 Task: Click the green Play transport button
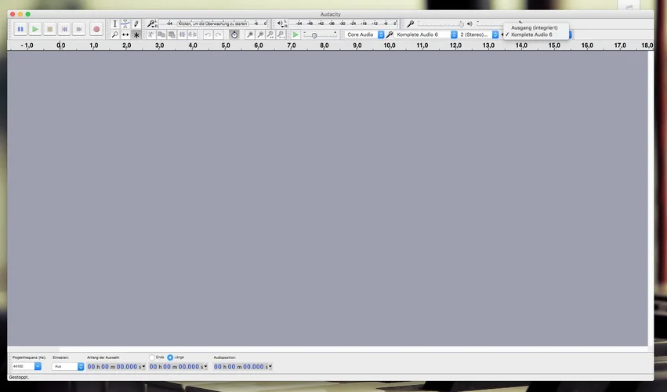[35, 29]
